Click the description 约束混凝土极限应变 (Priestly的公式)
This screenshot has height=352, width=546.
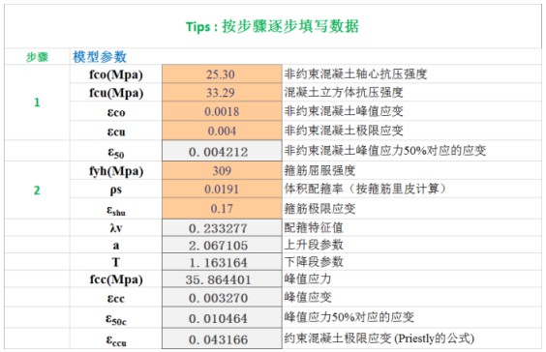[x=379, y=338]
